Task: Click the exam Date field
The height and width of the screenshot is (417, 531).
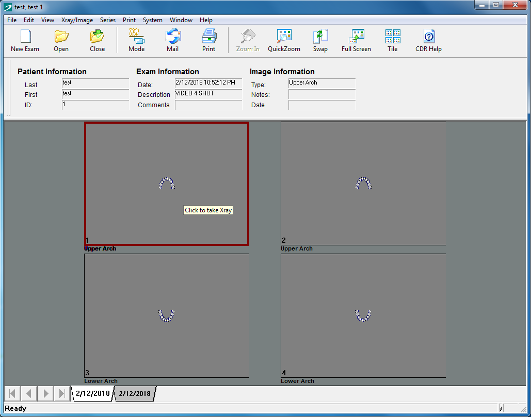Action: pyautogui.click(x=208, y=83)
